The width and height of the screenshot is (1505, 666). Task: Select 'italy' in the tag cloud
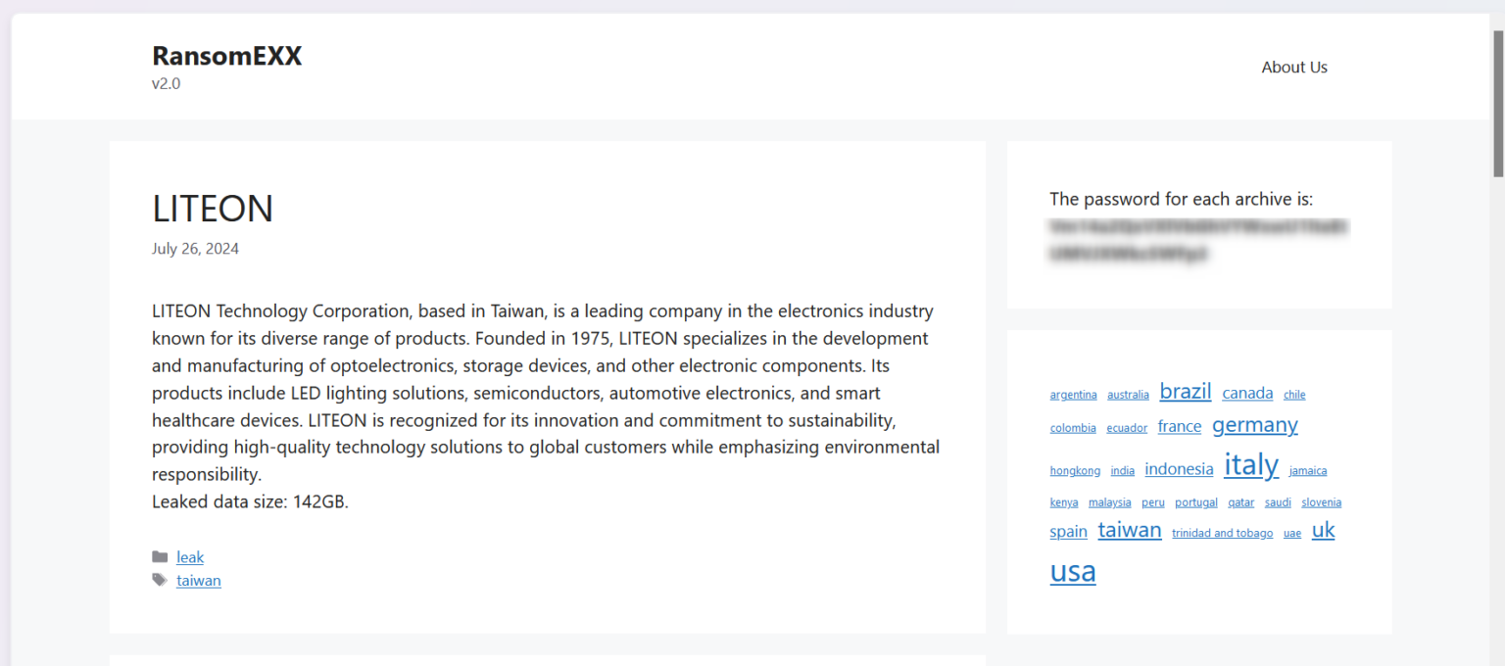click(1251, 465)
